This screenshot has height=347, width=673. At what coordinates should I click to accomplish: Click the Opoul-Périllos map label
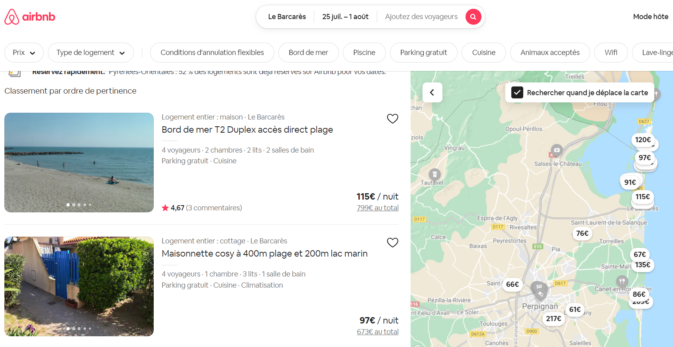pos(524,129)
